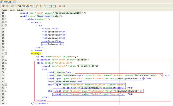Click line number 19 in the gutter
The image size is (173, 106).
(3, 13)
